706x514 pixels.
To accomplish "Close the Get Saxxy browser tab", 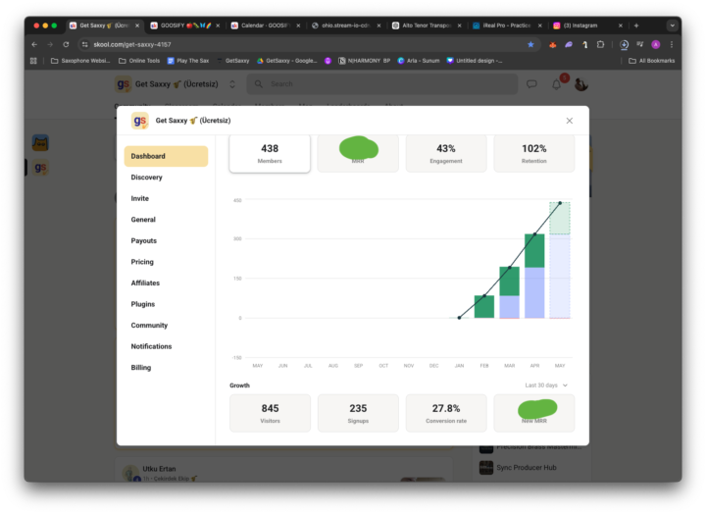I will pos(137,26).
